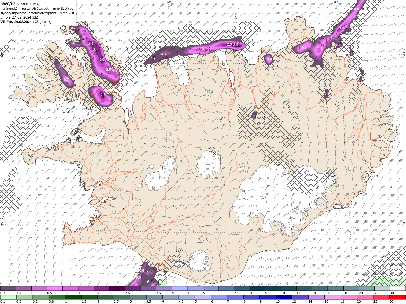Click the light pink 16 swatch in the lower legend
The width and height of the screenshot is (406, 304).
click(x=332, y=297)
